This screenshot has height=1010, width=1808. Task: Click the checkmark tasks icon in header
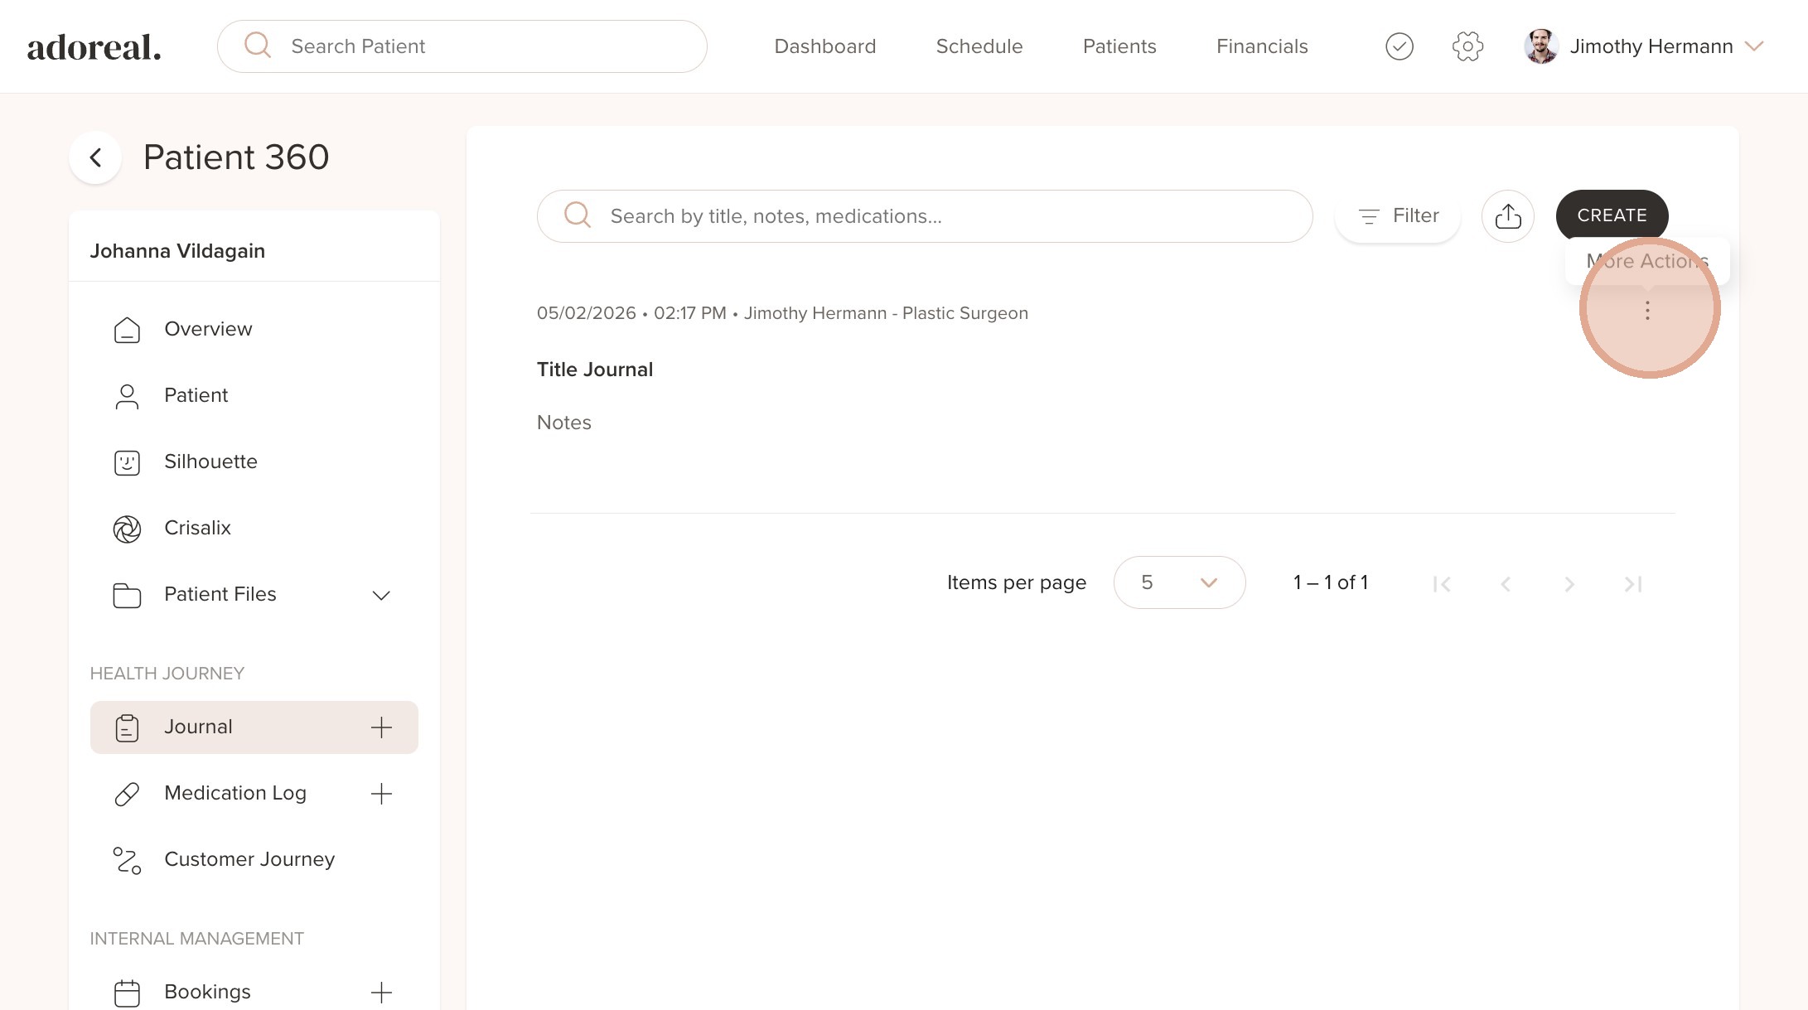1399,46
